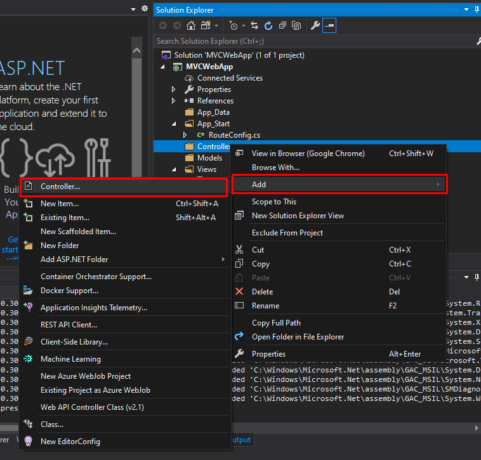The width and height of the screenshot is (481, 460).
Task: Select Solution 'MVCWebApp' node
Action: coord(239,55)
